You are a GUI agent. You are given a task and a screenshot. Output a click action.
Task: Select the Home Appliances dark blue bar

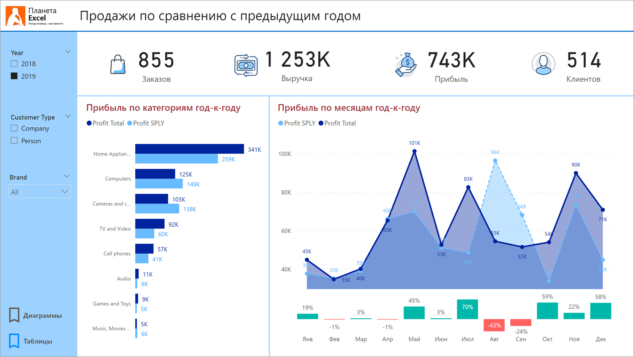tap(189, 149)
